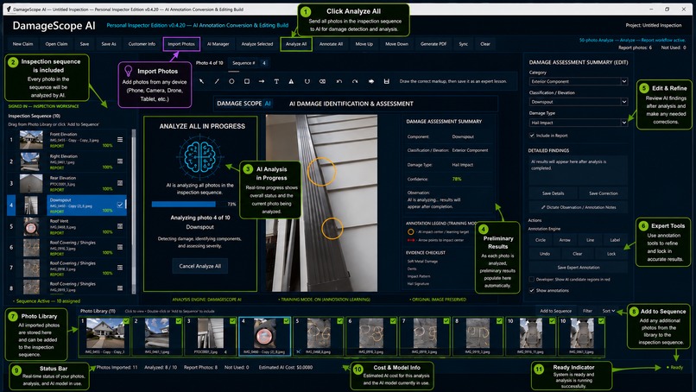Open AI Manager
Image resolution: width=696 pixels, height=392 pixels.
point(218,44)
